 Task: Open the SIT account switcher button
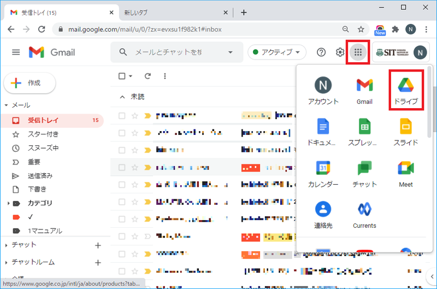pyautogui.click(x=401, y=52)
